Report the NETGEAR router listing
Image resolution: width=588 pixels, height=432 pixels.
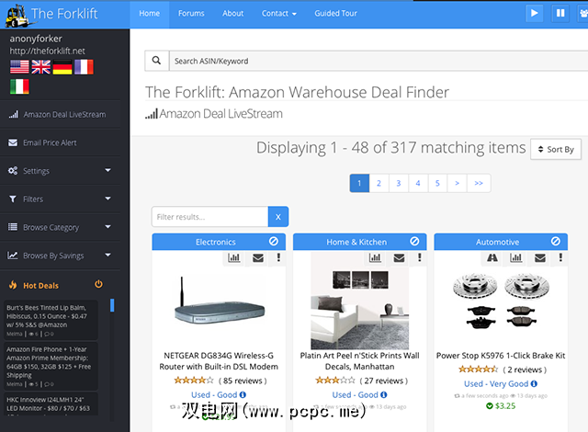[278, 258]
